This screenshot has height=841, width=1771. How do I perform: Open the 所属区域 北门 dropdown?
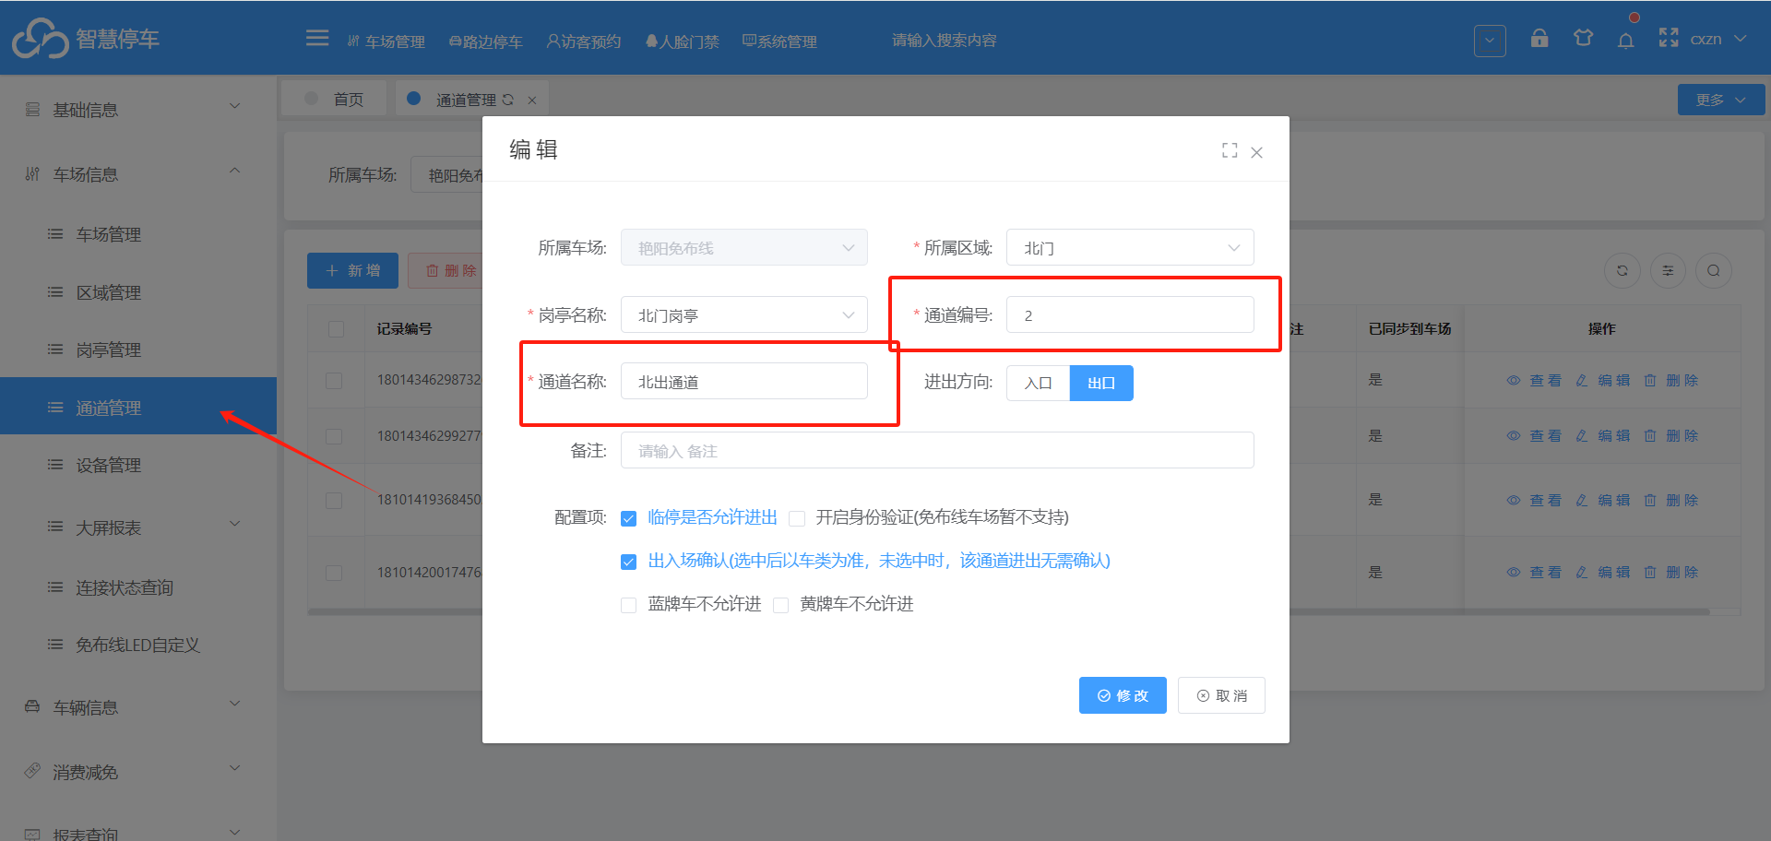coord(1130,247)
